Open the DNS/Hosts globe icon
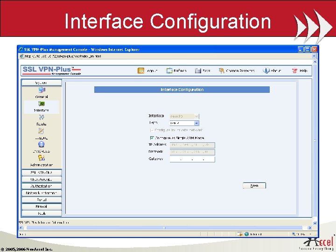 42,144
